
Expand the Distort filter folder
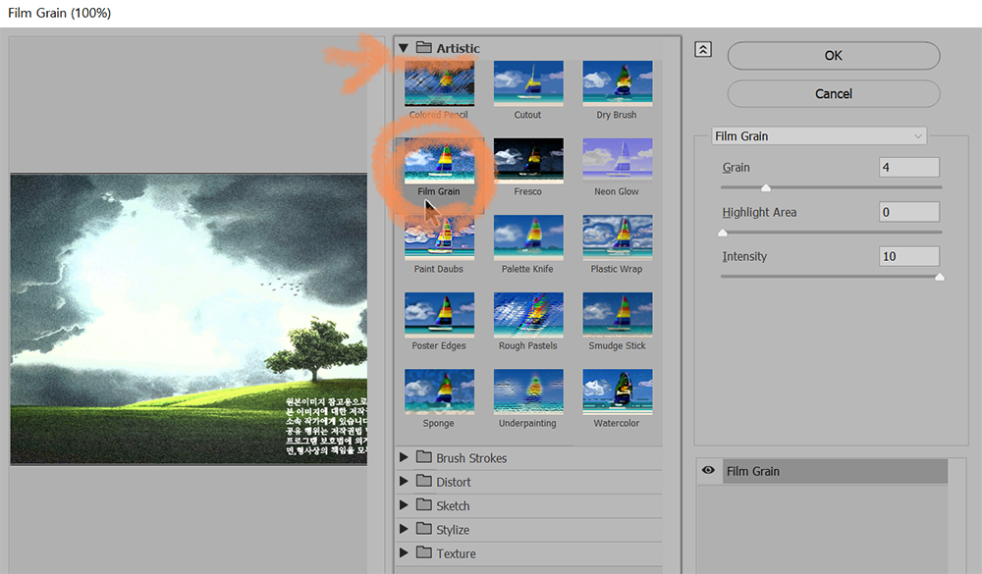(404, 482)
